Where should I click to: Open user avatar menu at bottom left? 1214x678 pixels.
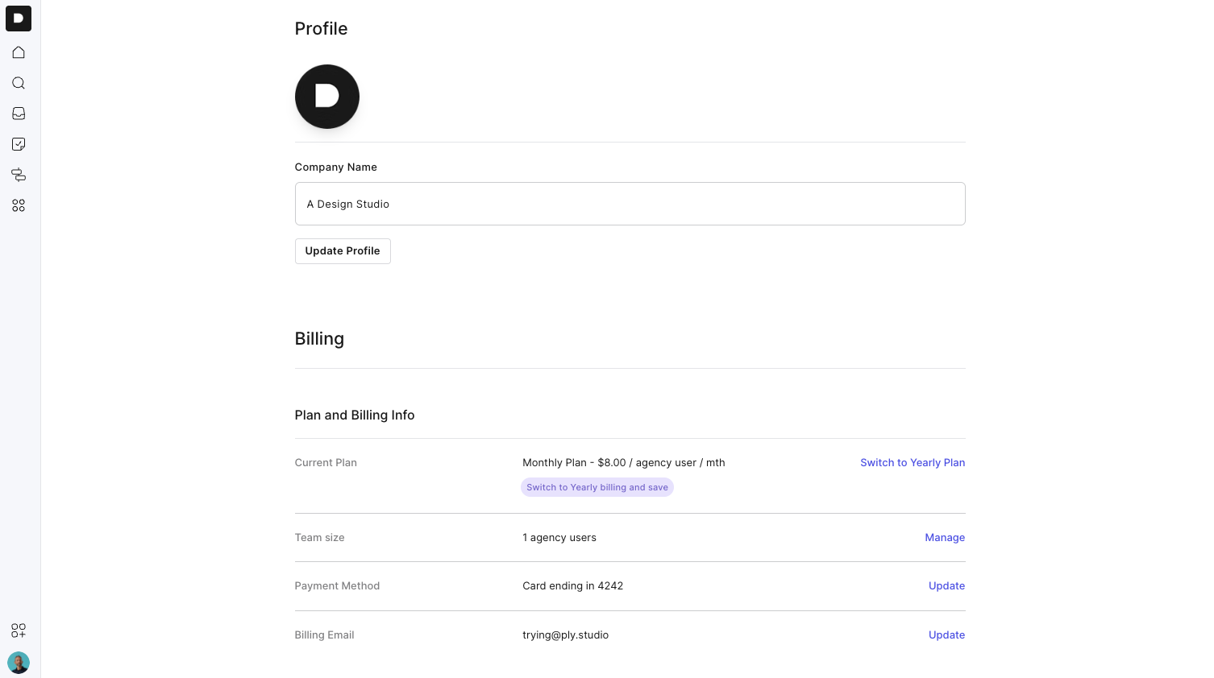(x=19, y=663)
